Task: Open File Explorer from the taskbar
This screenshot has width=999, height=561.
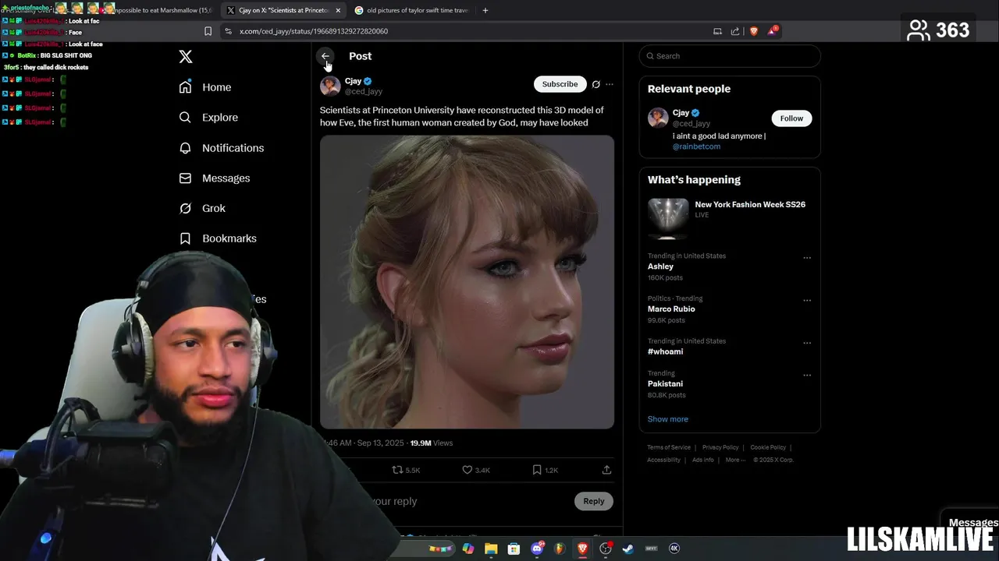Action: pyautogui.click(x=491, y=549)
